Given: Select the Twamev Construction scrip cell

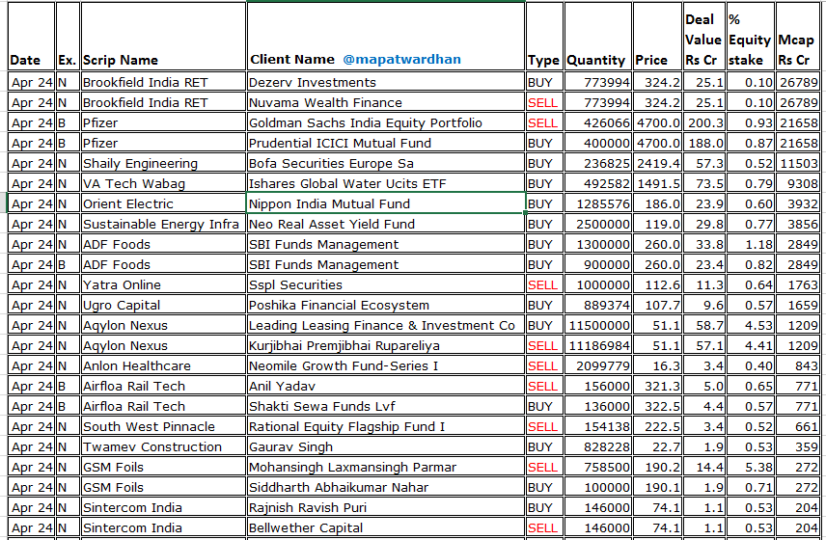Looking at the screenshot, I should (x=163, y=446).
